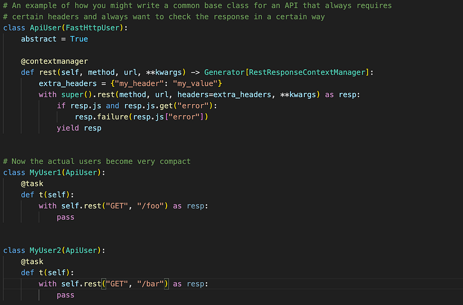
Task: Click the MyUser1 class name
Action: [45, 172]
